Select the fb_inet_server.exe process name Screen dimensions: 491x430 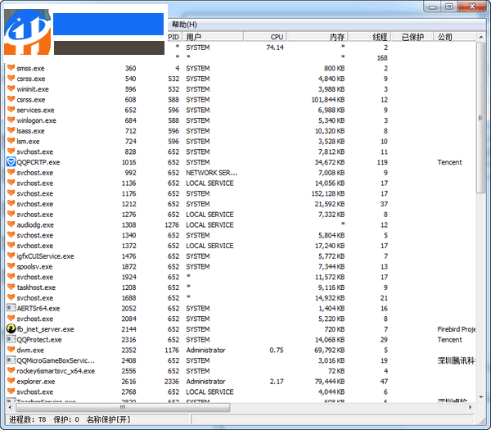45,329
